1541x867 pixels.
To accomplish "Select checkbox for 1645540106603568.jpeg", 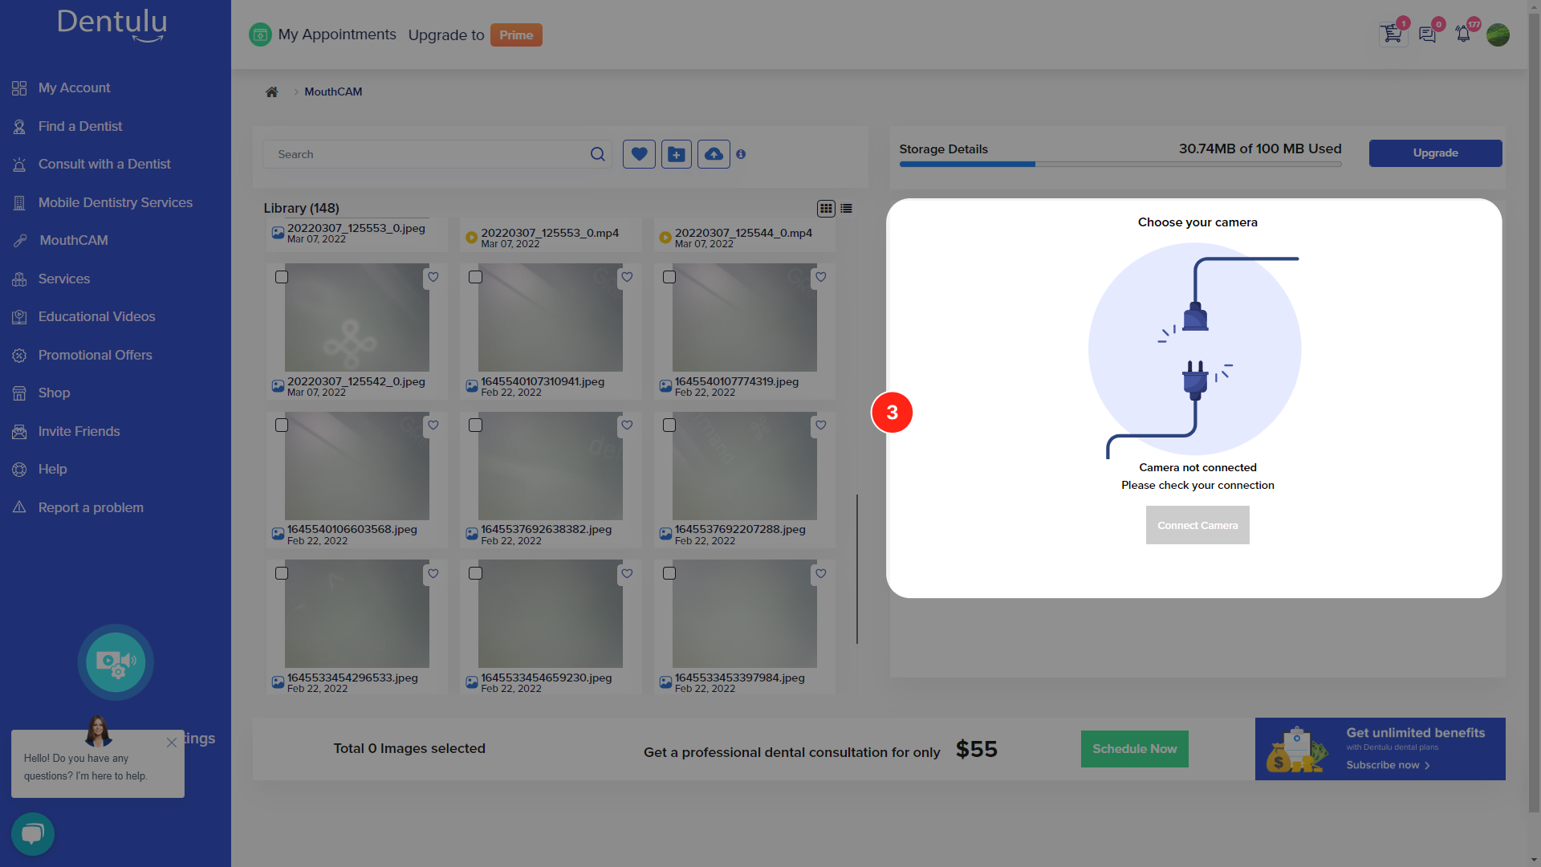I will pos(282,425).
